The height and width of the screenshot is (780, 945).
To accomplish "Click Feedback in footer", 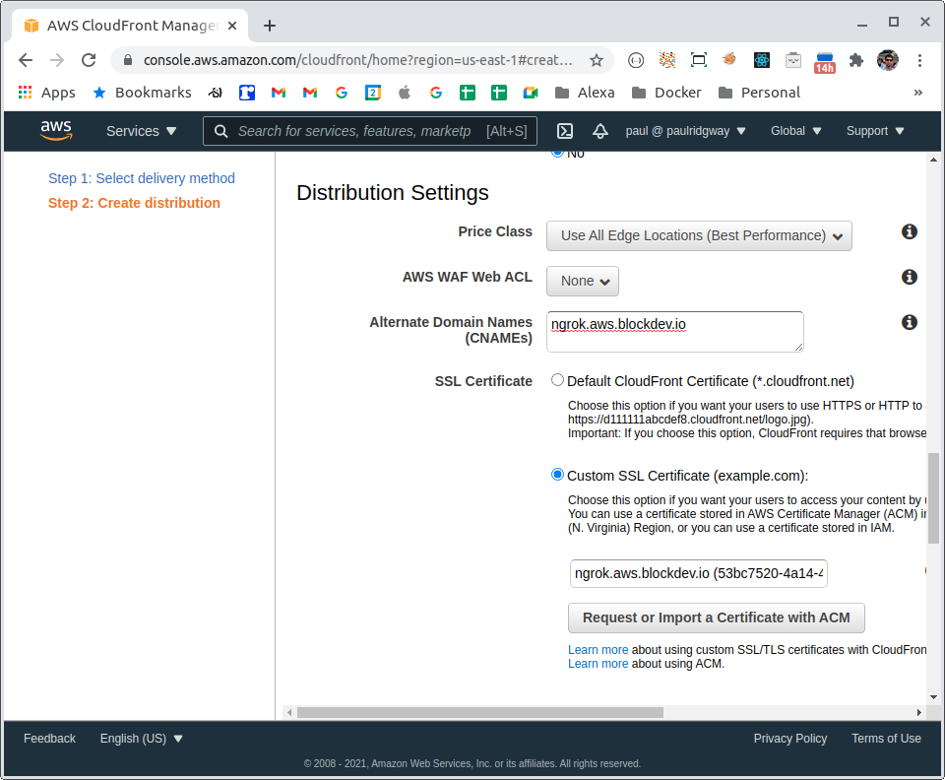I will (49, 739).
